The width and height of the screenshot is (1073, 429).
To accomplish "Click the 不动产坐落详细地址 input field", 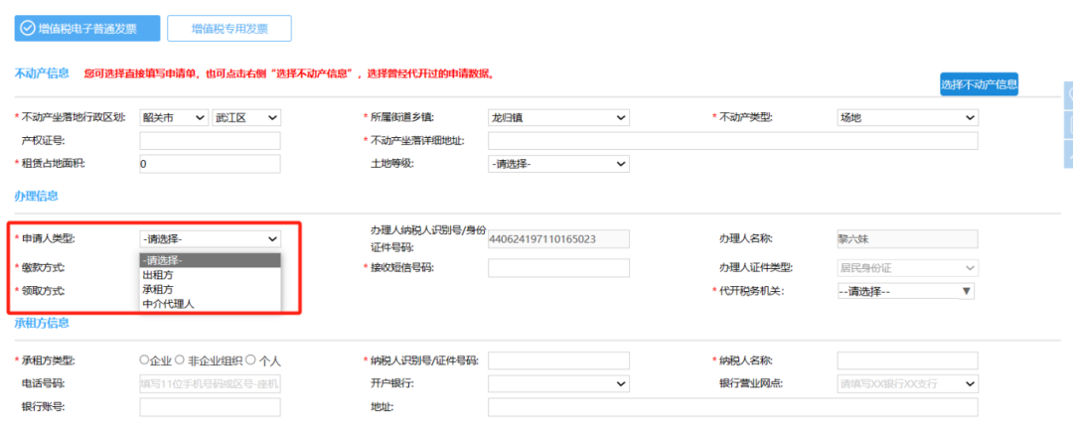I will [x=733, y=141].
